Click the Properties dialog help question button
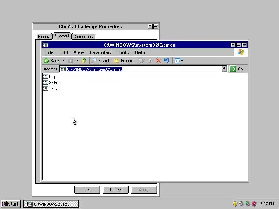The height and width of the screenshot is (209, 279). coord(150,26)
